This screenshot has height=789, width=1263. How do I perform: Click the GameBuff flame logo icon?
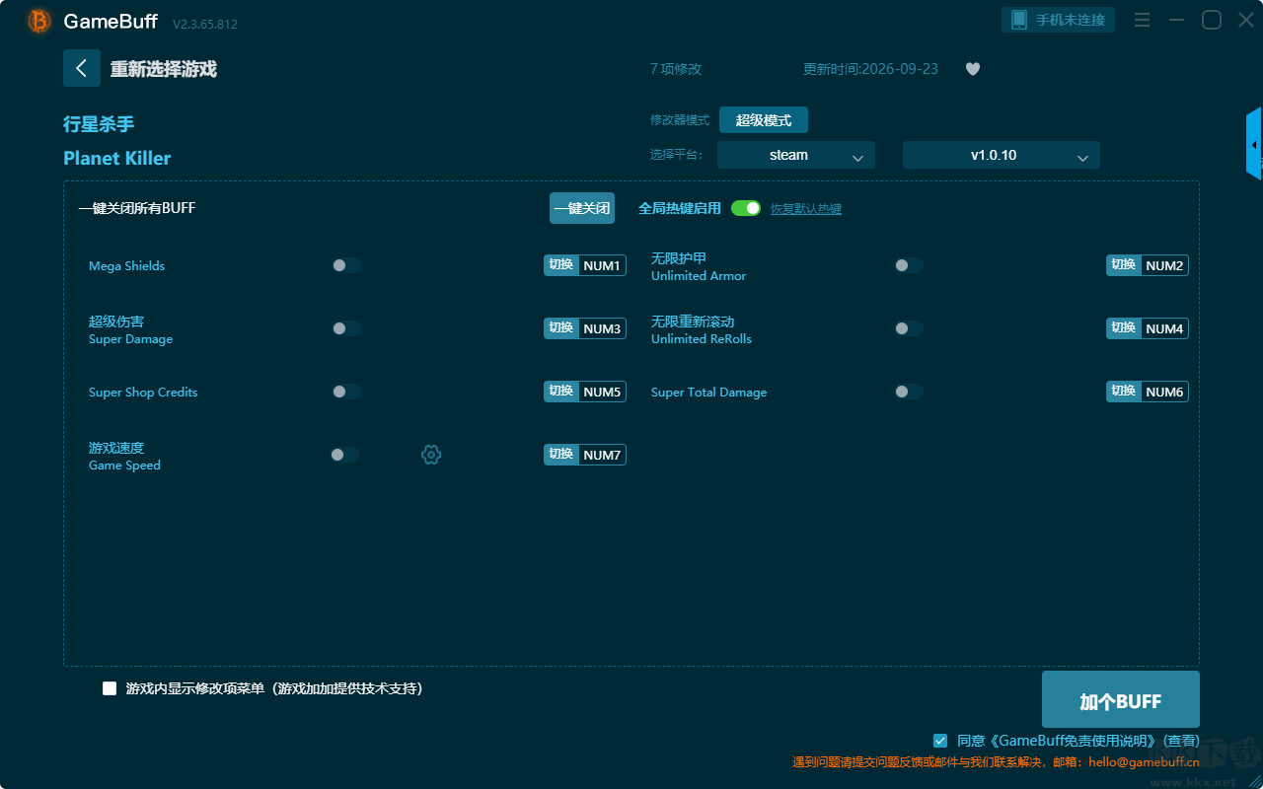click(39, 21)
